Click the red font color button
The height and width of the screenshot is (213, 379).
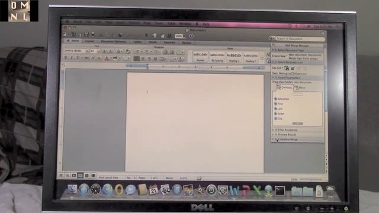coord(107,59)
